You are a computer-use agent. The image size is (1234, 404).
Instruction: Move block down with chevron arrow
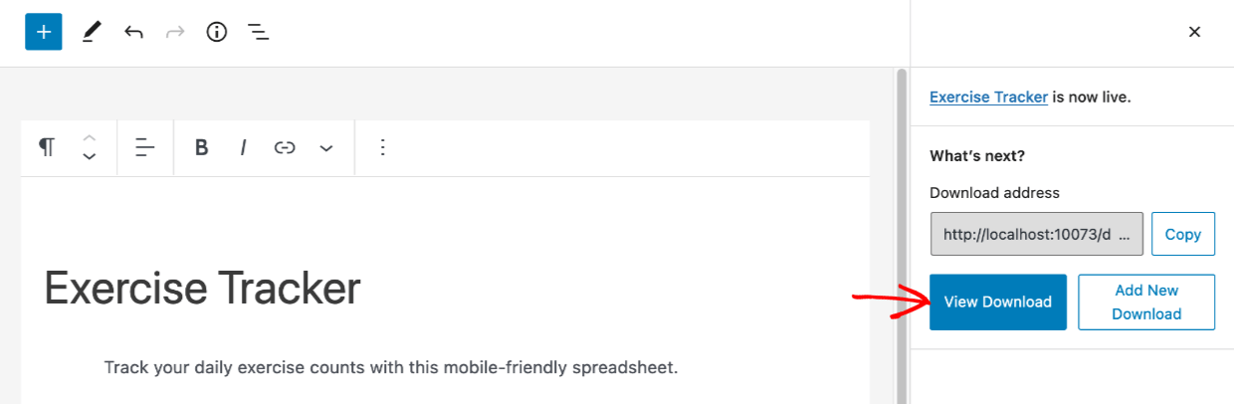(90, 157)
